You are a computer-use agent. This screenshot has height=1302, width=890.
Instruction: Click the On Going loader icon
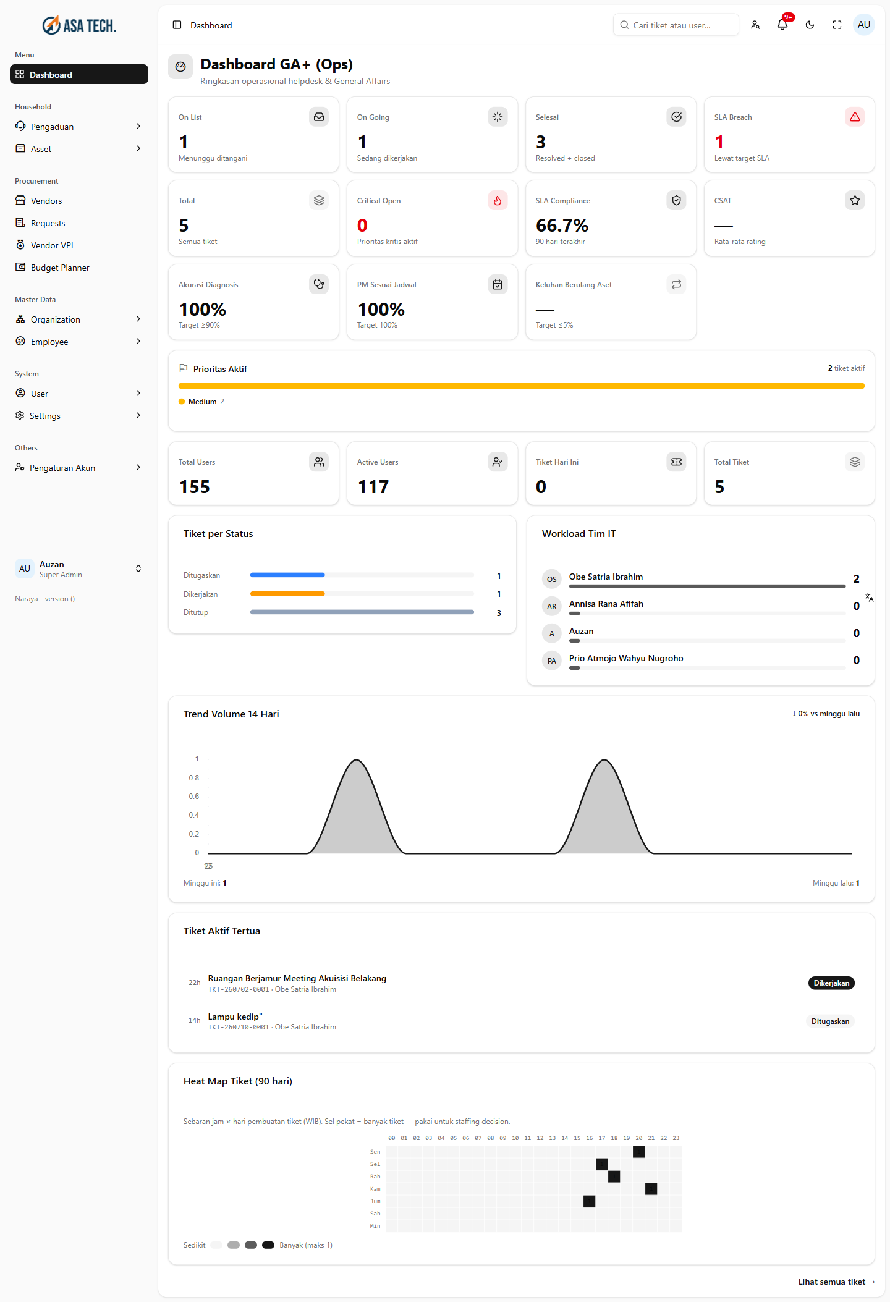pyautogui.click(x=498, y=117)
